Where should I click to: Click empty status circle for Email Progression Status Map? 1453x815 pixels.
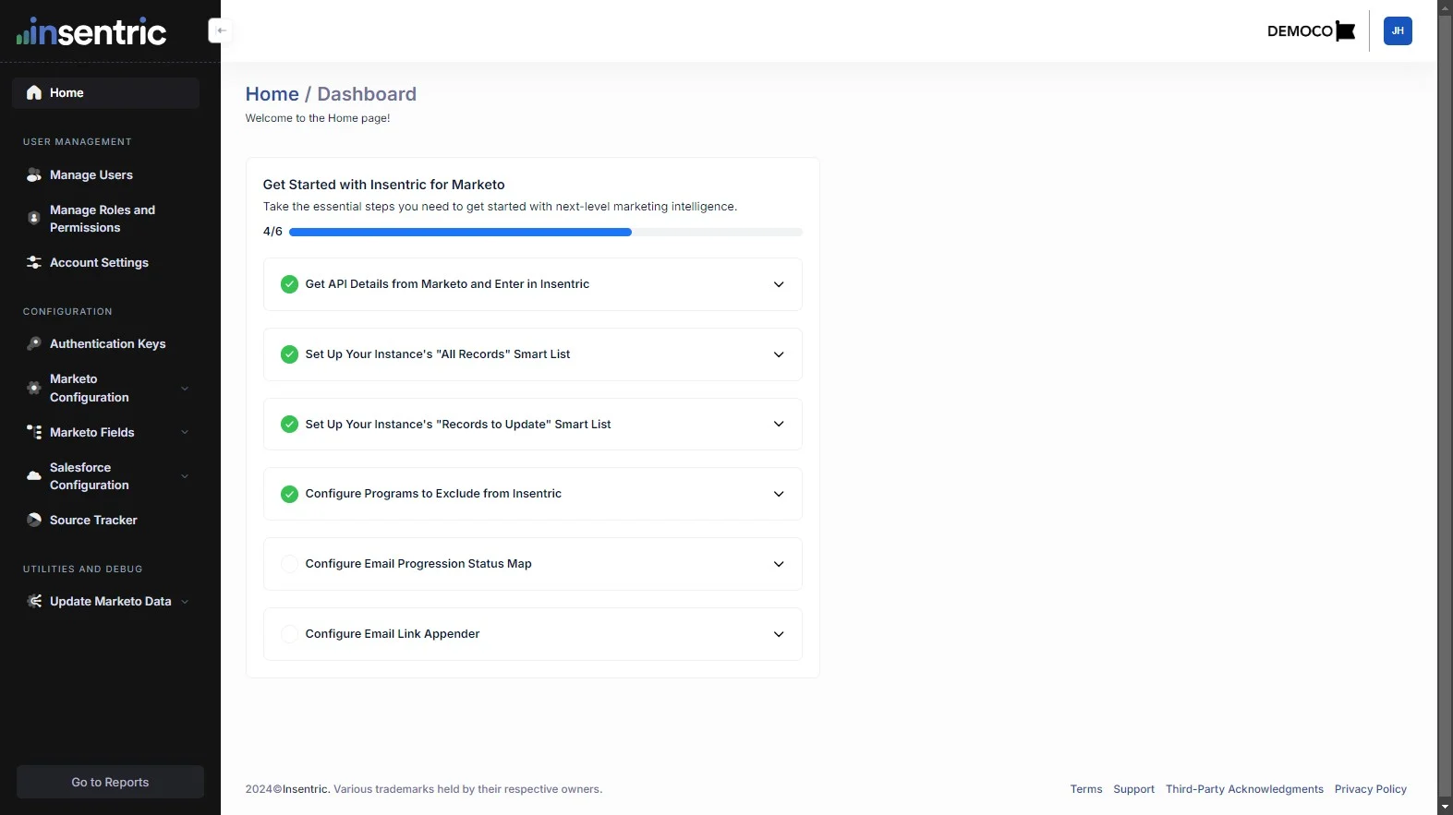point(289,564)
